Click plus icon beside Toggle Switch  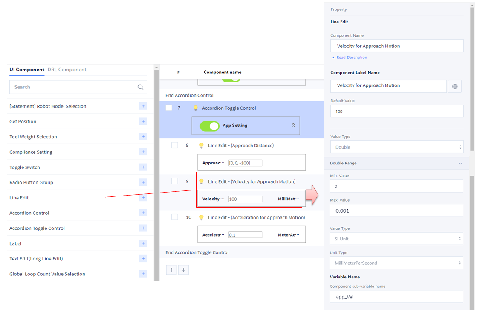[143, 167]
